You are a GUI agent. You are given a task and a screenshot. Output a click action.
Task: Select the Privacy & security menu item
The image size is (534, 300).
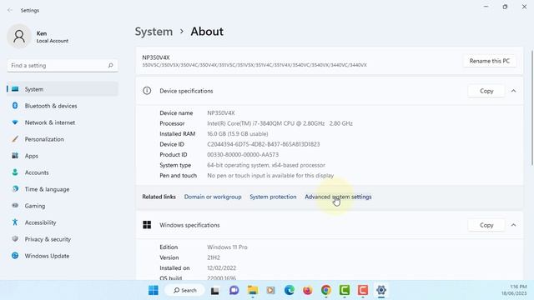[63, 239]
